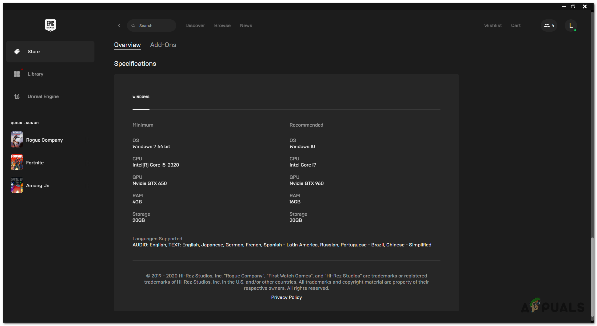Launch Rogue Company from its thumbnail
Viewport: 597px width, 326px height.
click(x=17, y=139)
